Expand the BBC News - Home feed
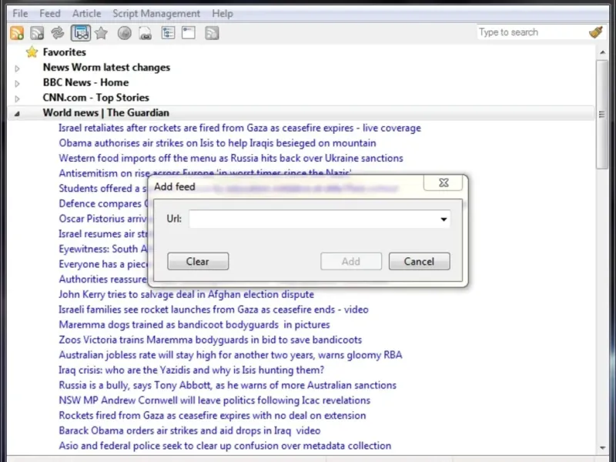This screenshot has height=462, width=616. pyautogui.click(x=17, y=83)
